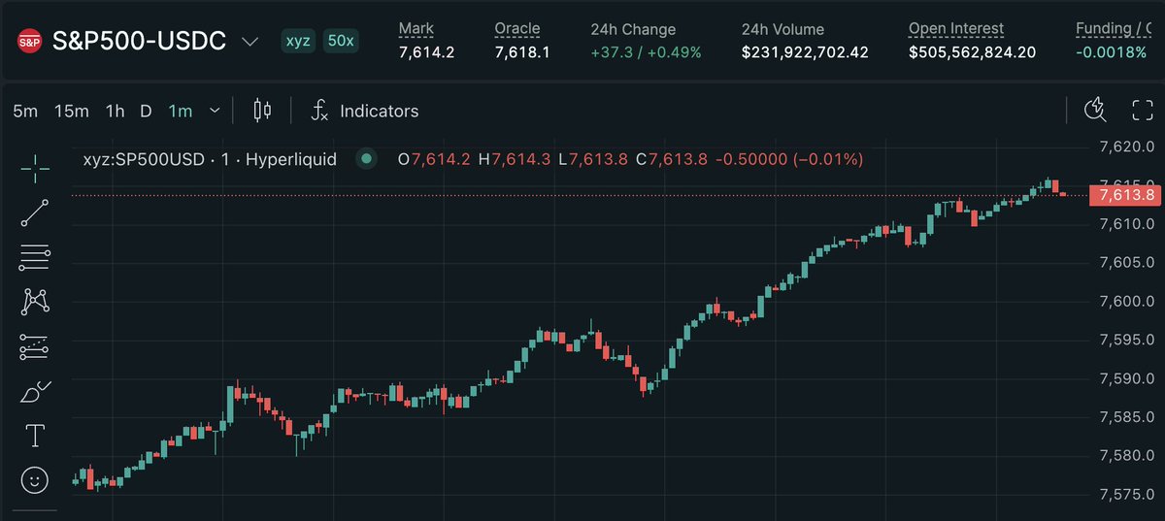Open the Fibonacci retracement tool

tap(35, 257)
